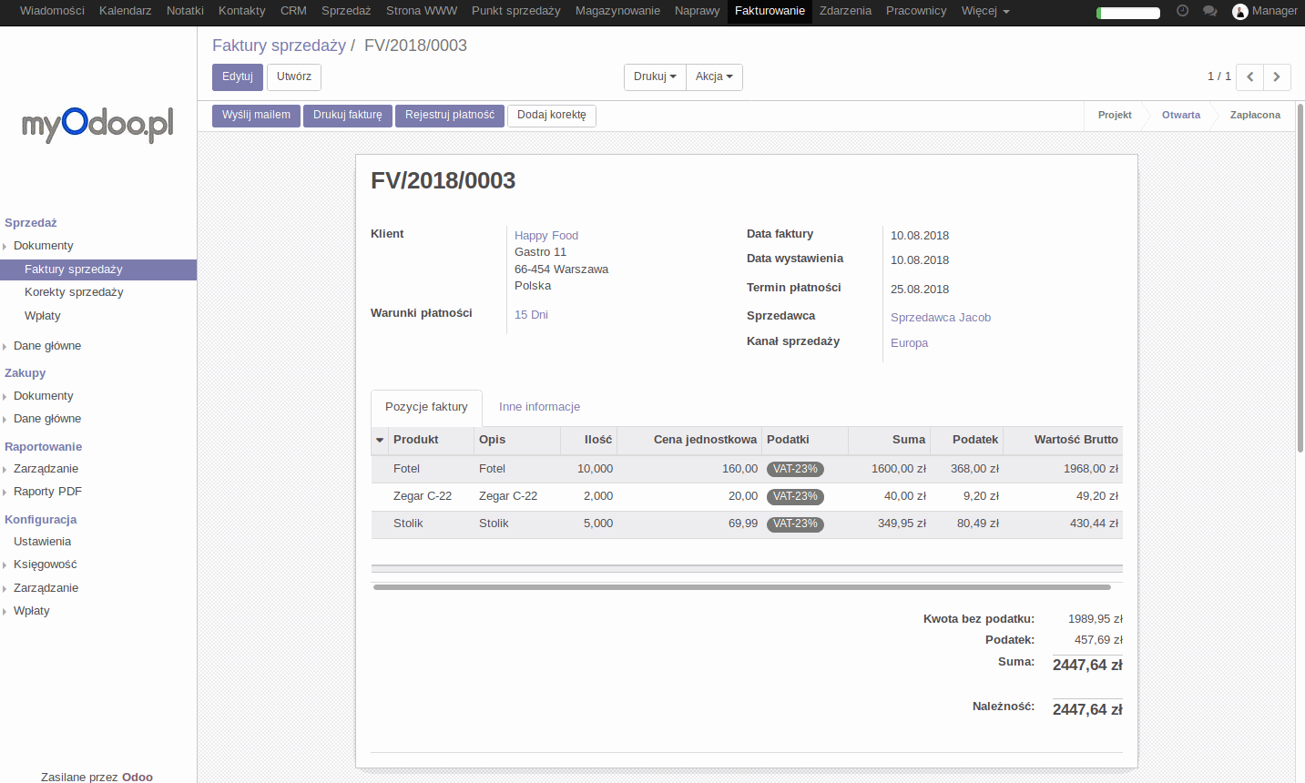
Task: Expand Dokumenty under Sprzedaż
Action: [43, 246]
